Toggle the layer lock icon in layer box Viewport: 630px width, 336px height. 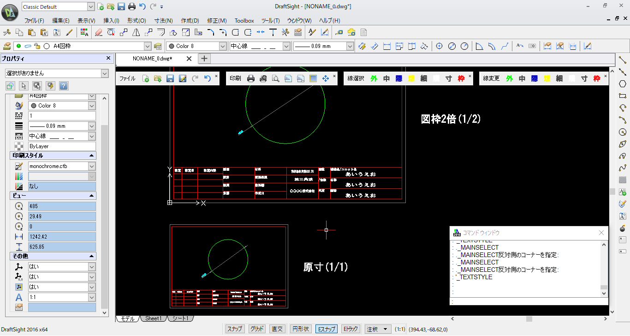pyautogui.click(x=37, y=46)
